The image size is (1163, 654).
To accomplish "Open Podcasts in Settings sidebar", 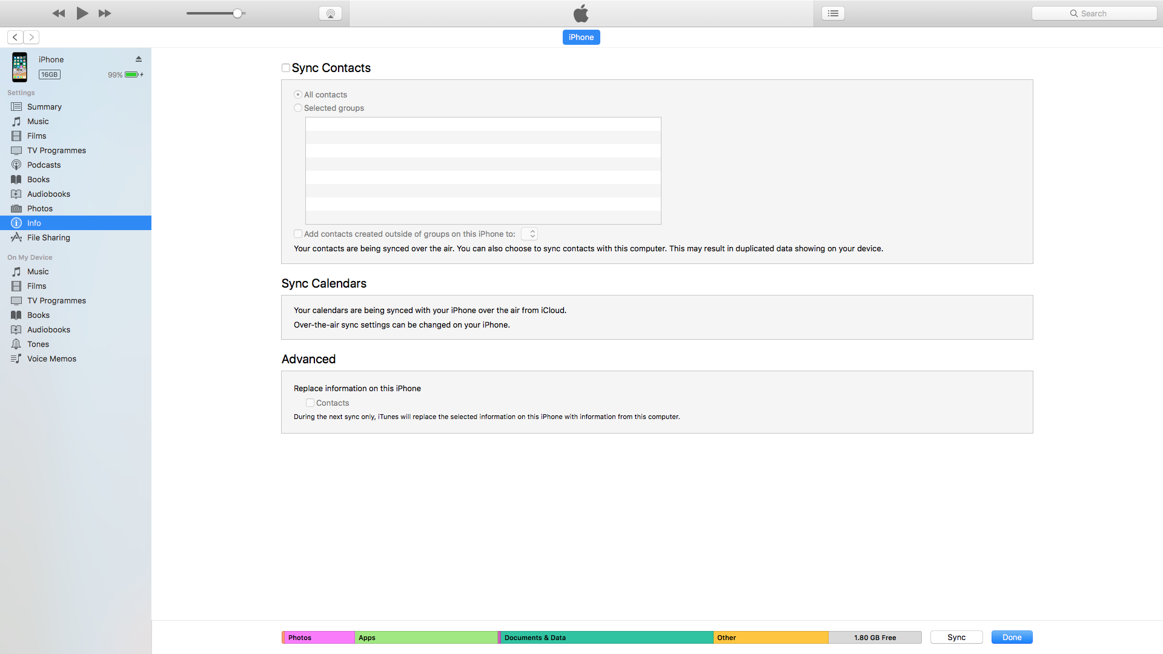I will (x=44, y=165).
